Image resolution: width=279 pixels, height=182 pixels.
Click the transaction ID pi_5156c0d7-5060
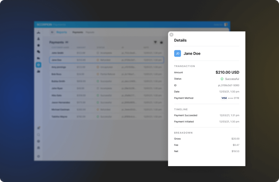click(x=229, y=85)
